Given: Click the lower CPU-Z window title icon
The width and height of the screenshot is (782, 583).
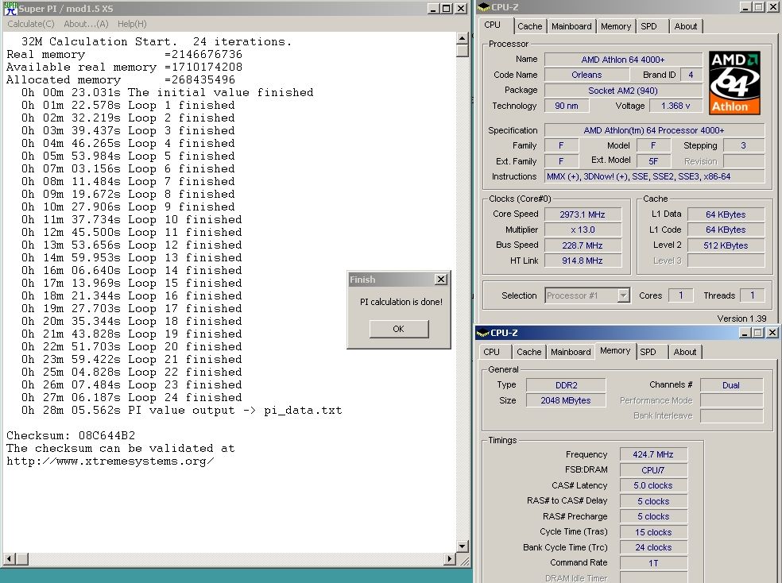Looking at the screenshot, I should tap(482, 333).
